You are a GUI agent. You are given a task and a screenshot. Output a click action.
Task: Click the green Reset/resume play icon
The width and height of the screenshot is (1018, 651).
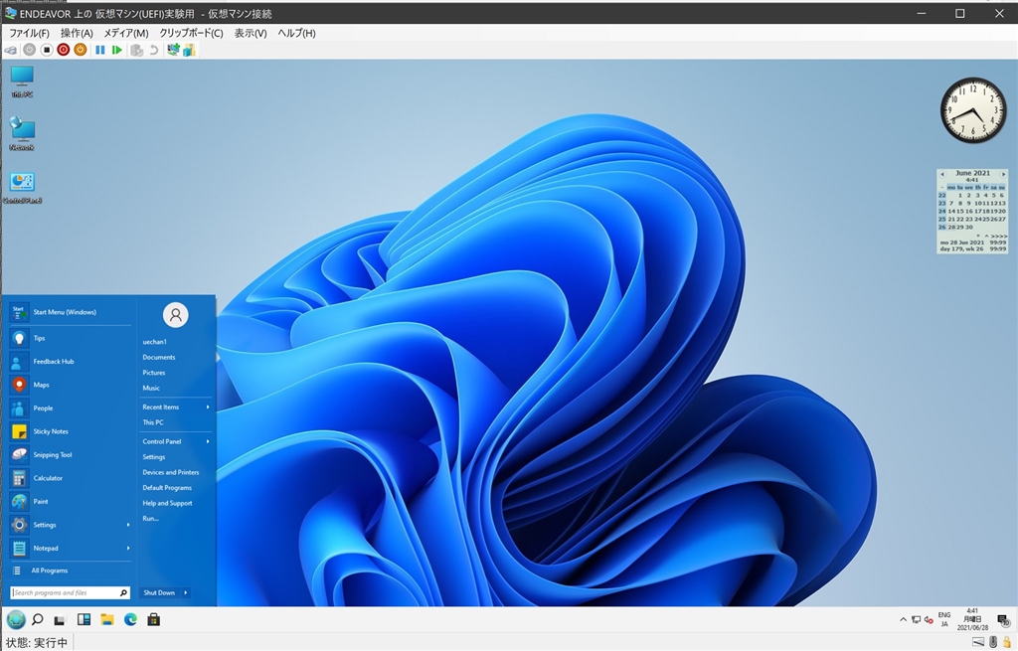117,50
